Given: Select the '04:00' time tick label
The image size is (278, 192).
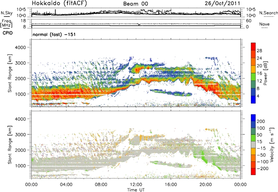Looking at the screenshot, I should (66, 185).
